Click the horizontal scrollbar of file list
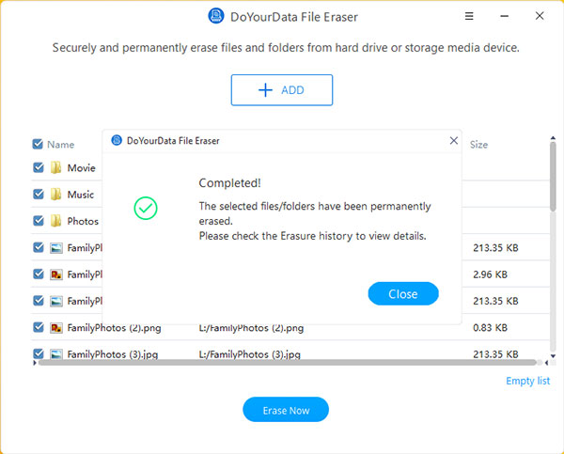Image resolution: width=564 pixels, height=454 pixels. click(288, 363)
